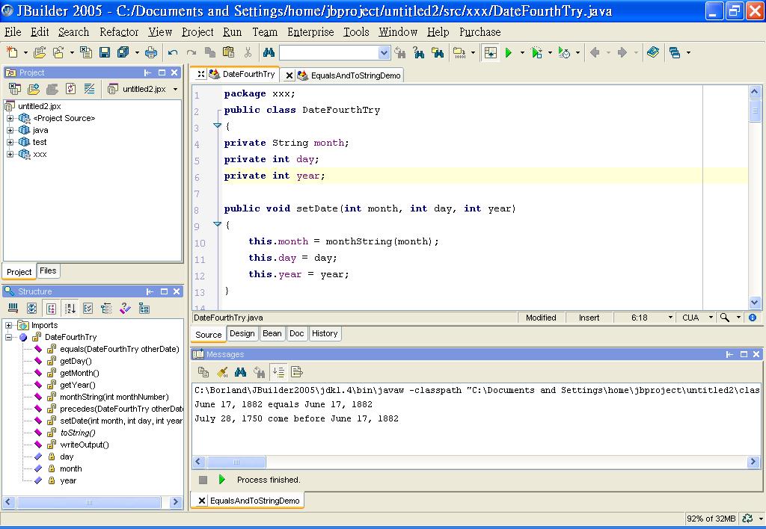Collapse the DateFourthTry node in Structure pane

coord(9,337)
